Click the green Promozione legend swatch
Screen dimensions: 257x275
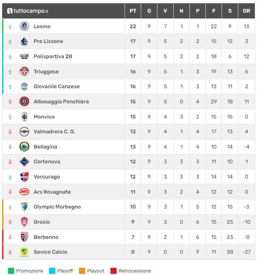(x=11, y=271)
